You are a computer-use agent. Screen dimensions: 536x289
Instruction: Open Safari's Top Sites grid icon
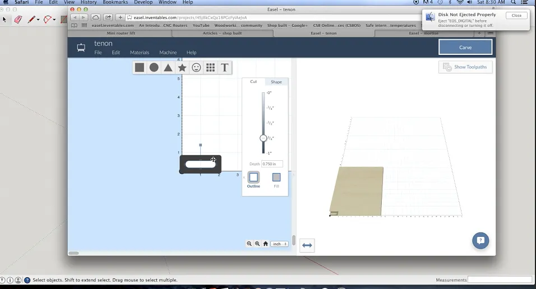click(84, 25)
